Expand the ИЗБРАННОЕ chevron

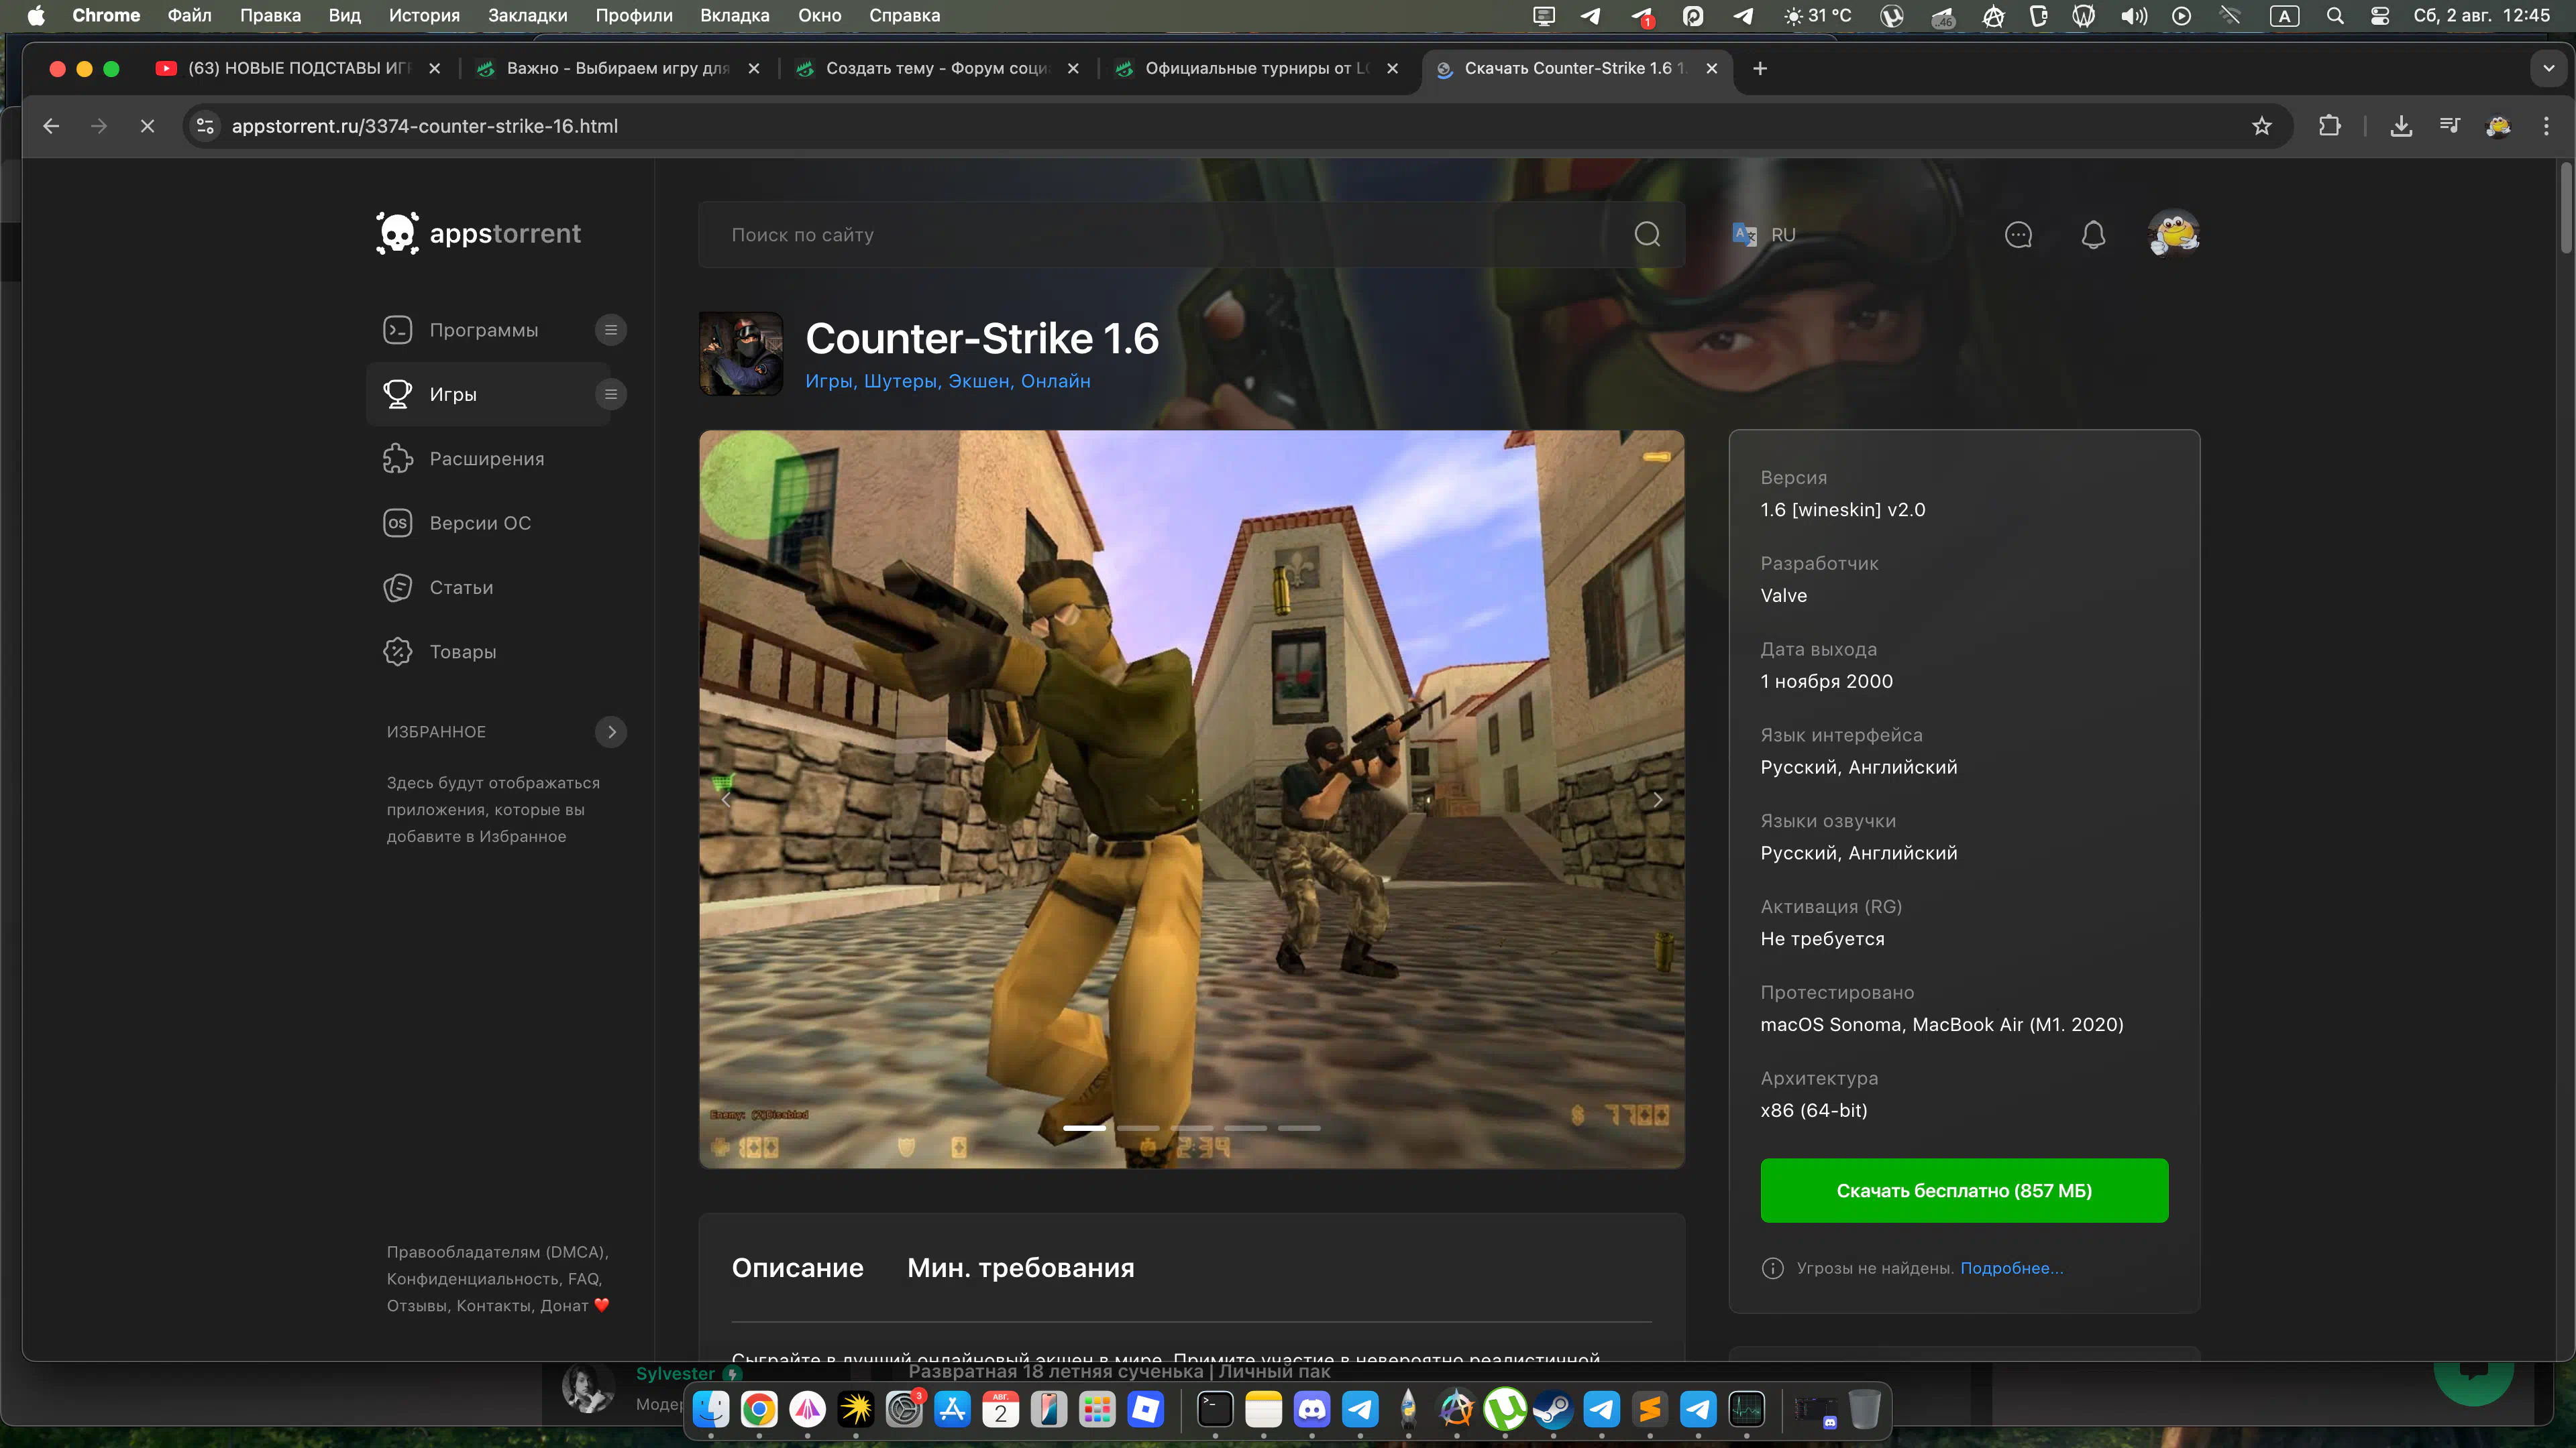pos(611,731)
